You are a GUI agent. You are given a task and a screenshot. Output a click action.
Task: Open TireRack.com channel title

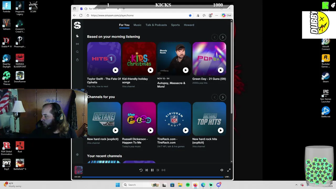coord(167,141)
